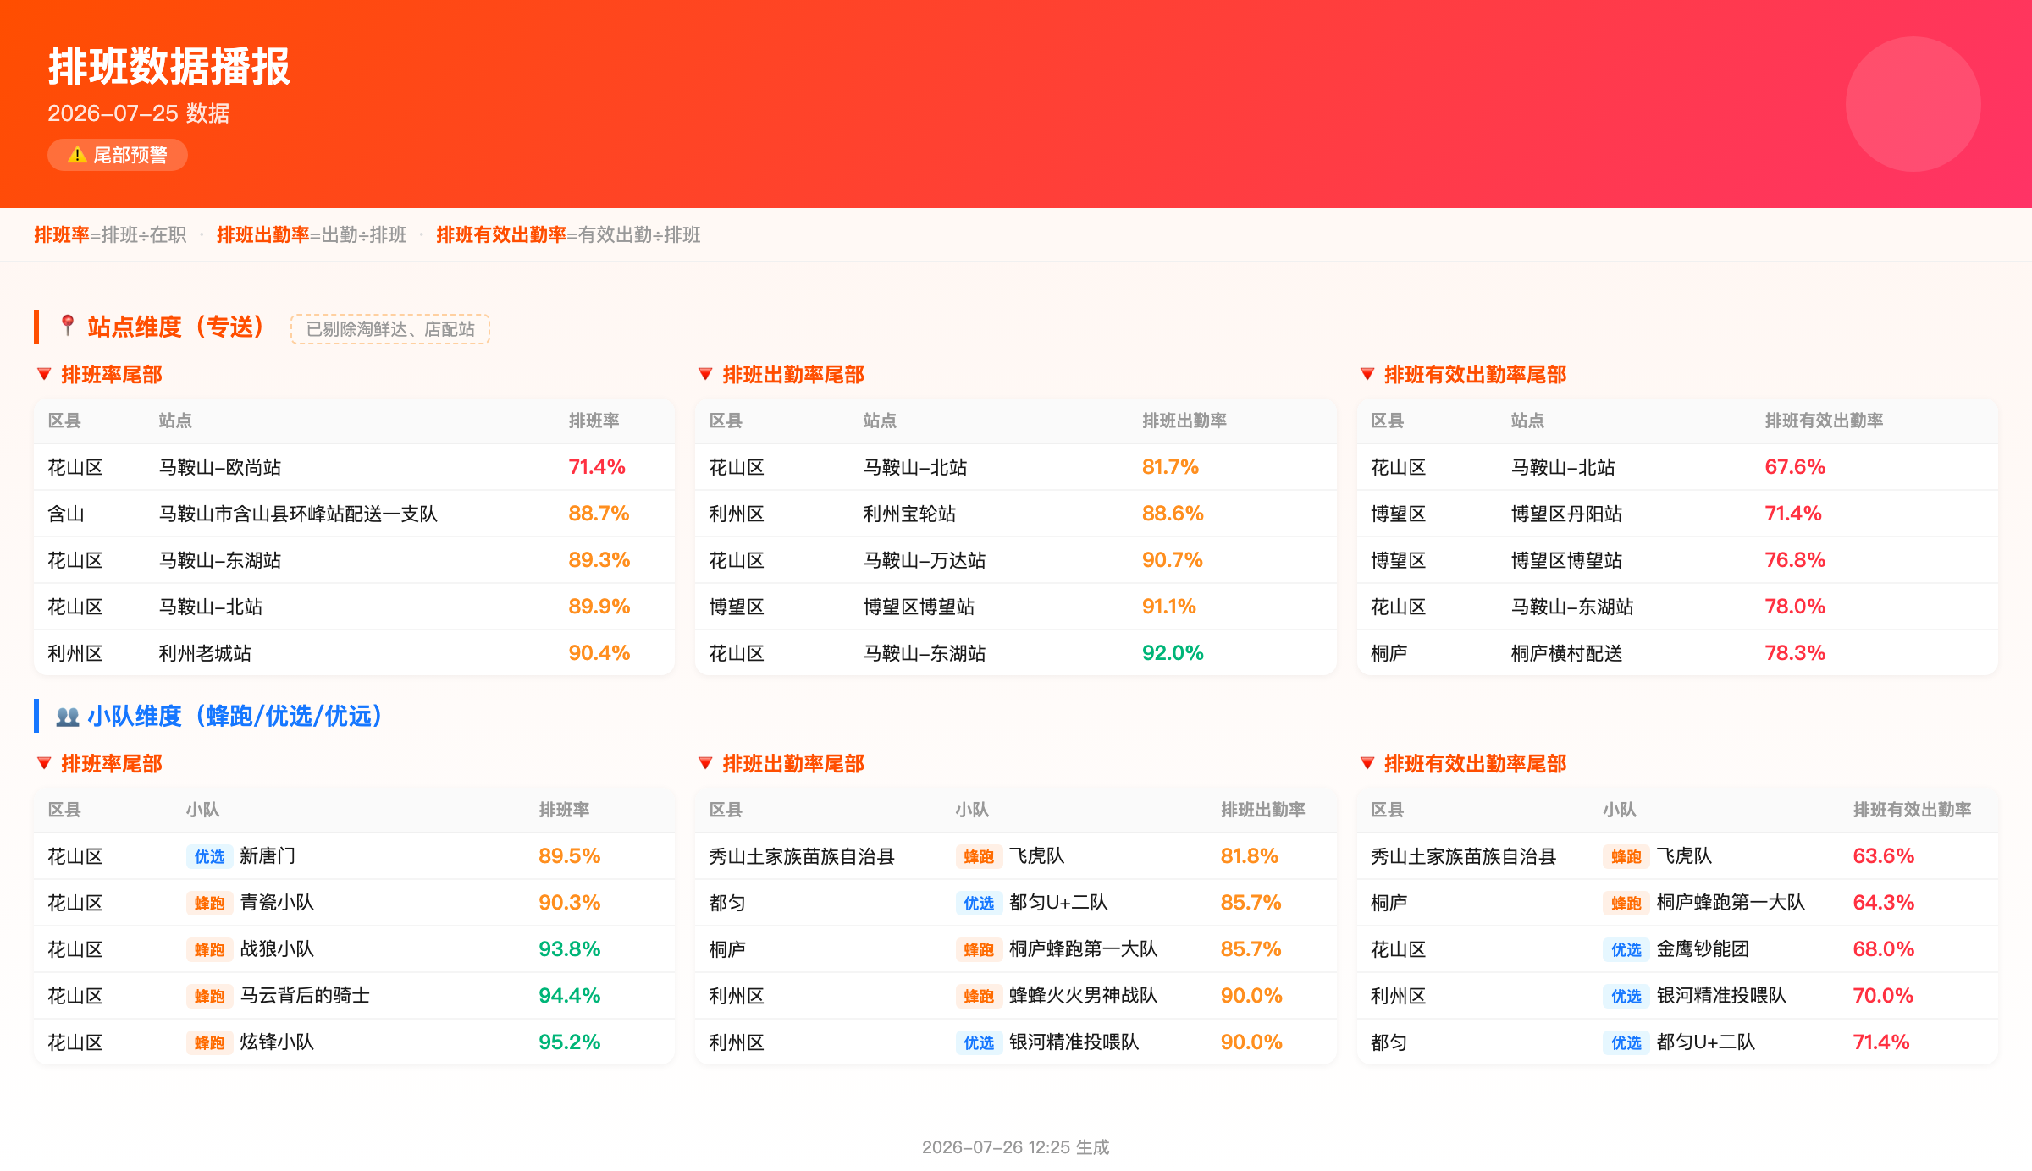This screenshot has height=1171, width=2032.
Task: Click 优选 tag beside 银河精准投喂队 70.0%
Action: coord(1626,996)
